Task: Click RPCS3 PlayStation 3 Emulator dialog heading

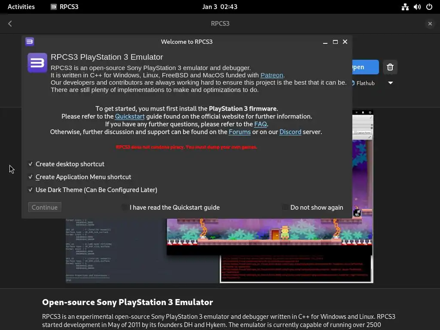Action: click(x=107, y=57)
